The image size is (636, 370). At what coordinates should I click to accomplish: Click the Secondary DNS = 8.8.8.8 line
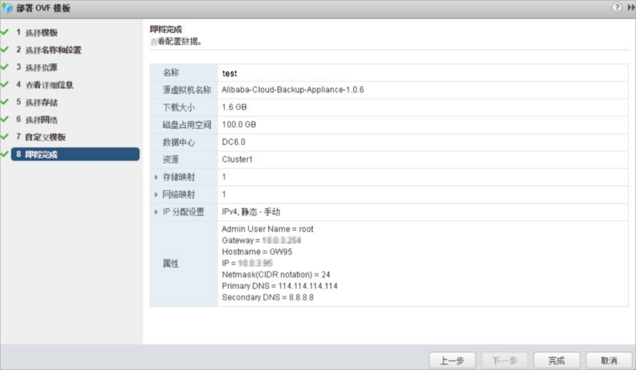268,298
